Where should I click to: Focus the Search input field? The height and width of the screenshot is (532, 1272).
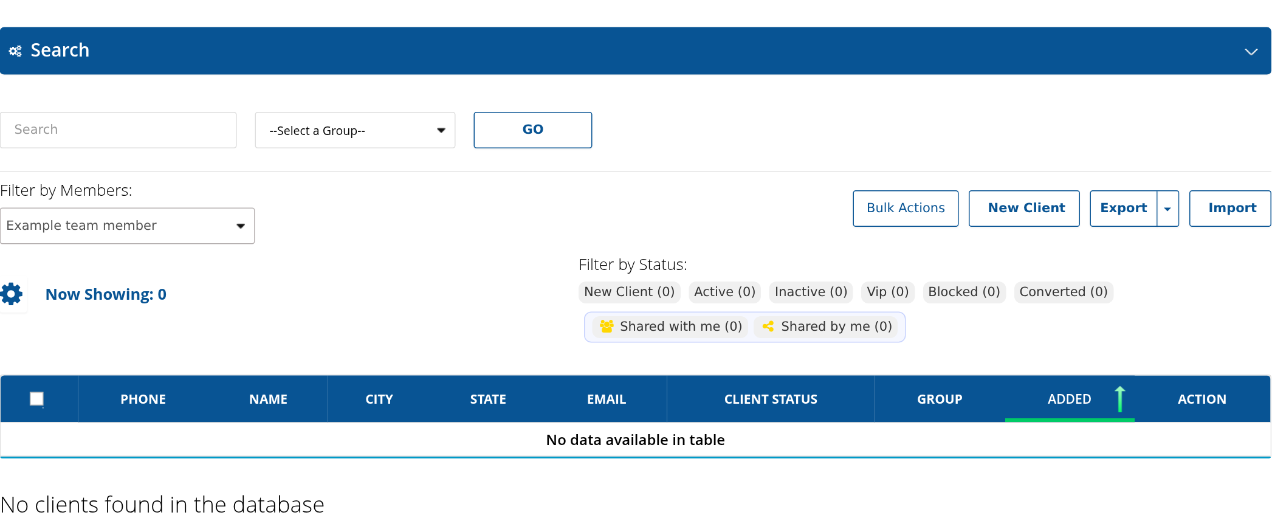click(x=118, y=130)
